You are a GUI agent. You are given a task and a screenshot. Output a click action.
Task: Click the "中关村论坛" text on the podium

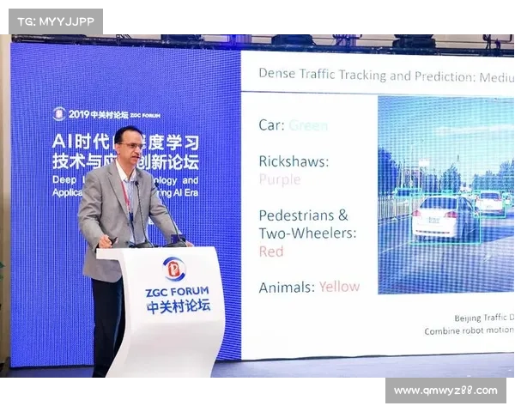[179, 306]
